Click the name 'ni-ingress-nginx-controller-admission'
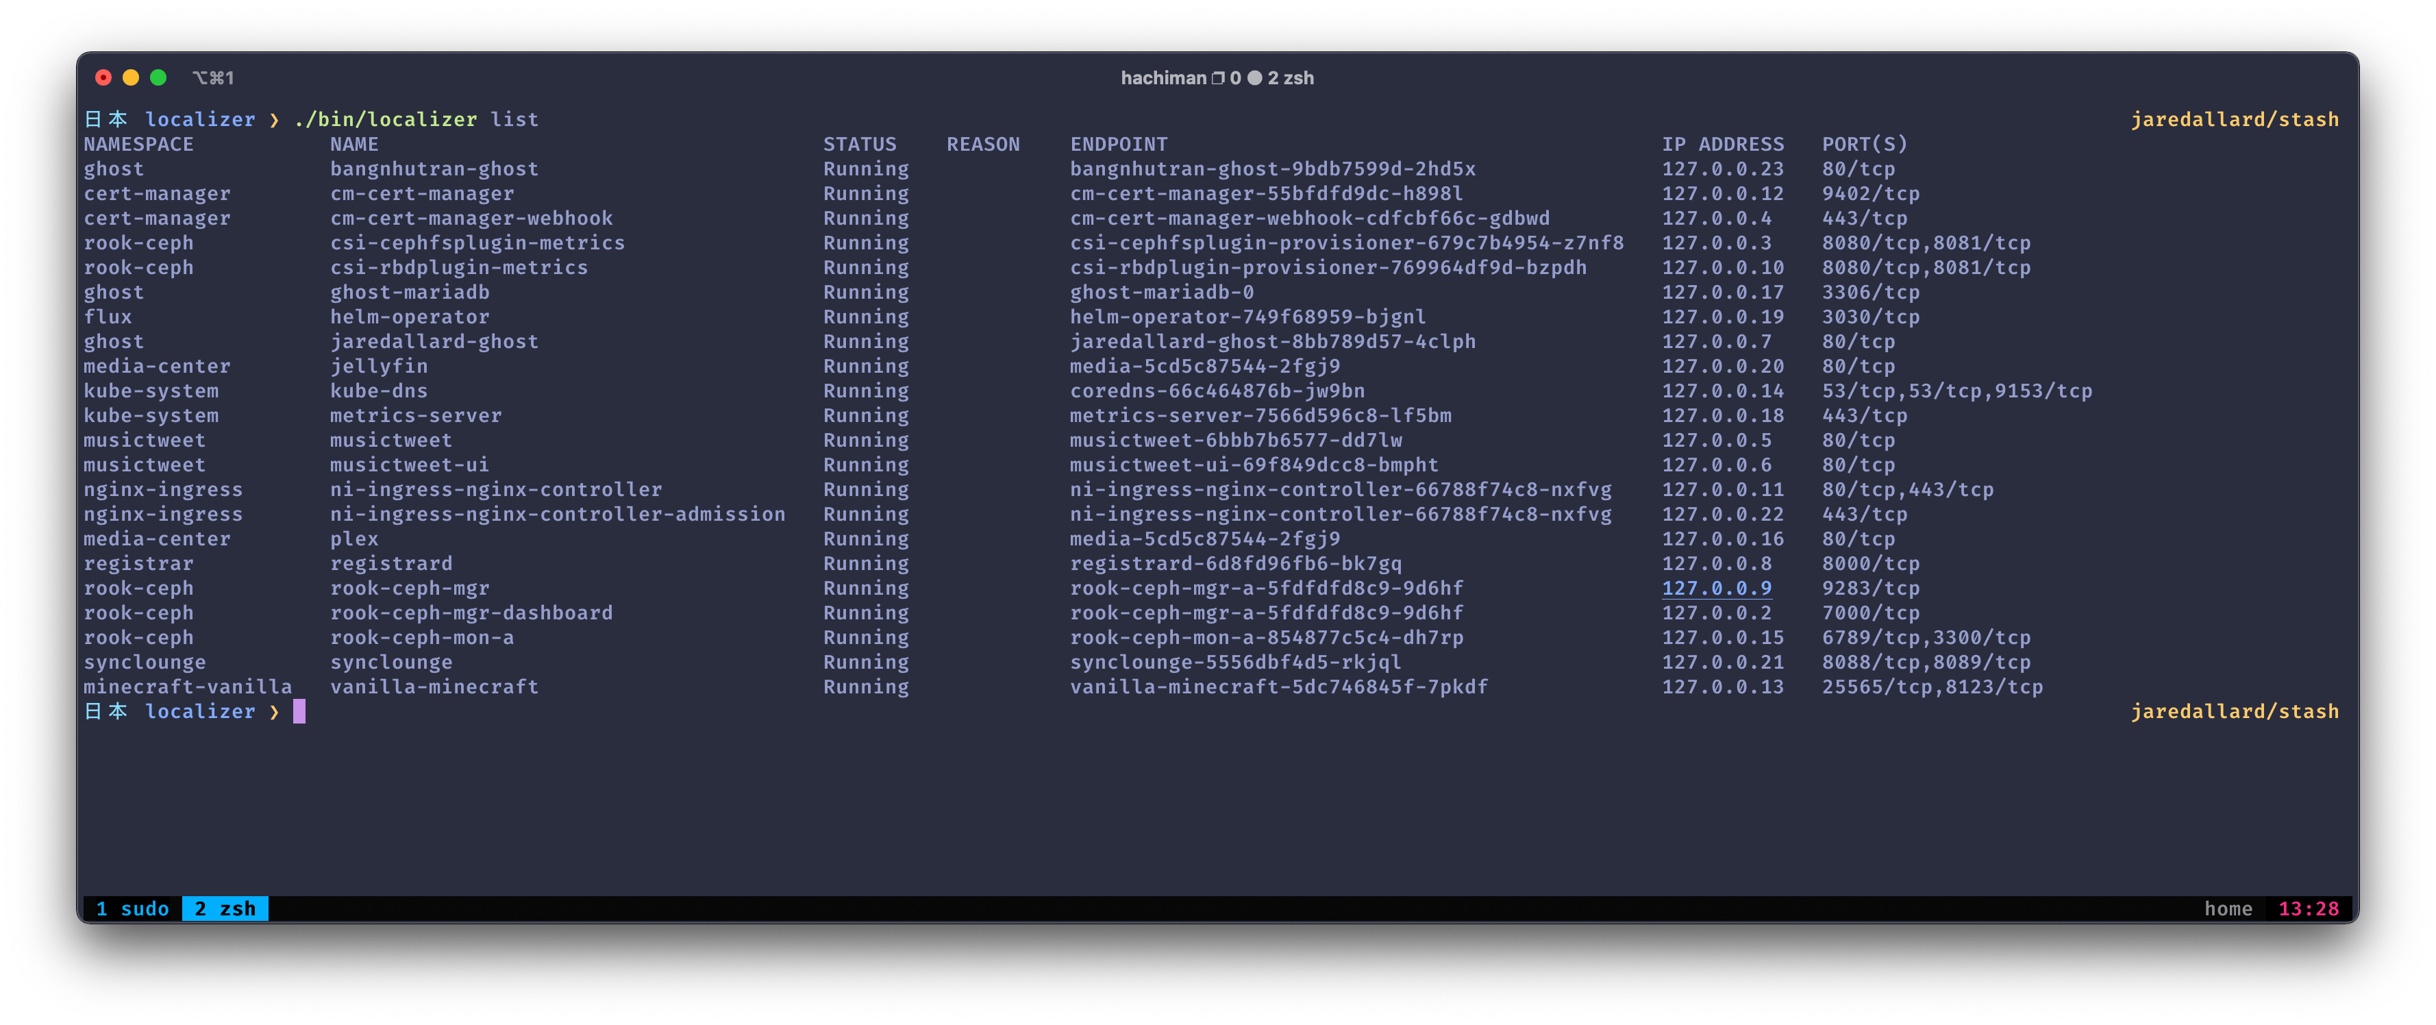Screen dimensions: 2436x1025 pos(557,513)
